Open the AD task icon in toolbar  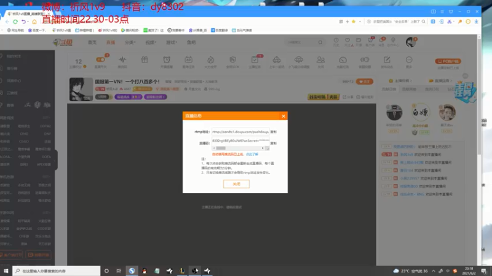point(189,59)
